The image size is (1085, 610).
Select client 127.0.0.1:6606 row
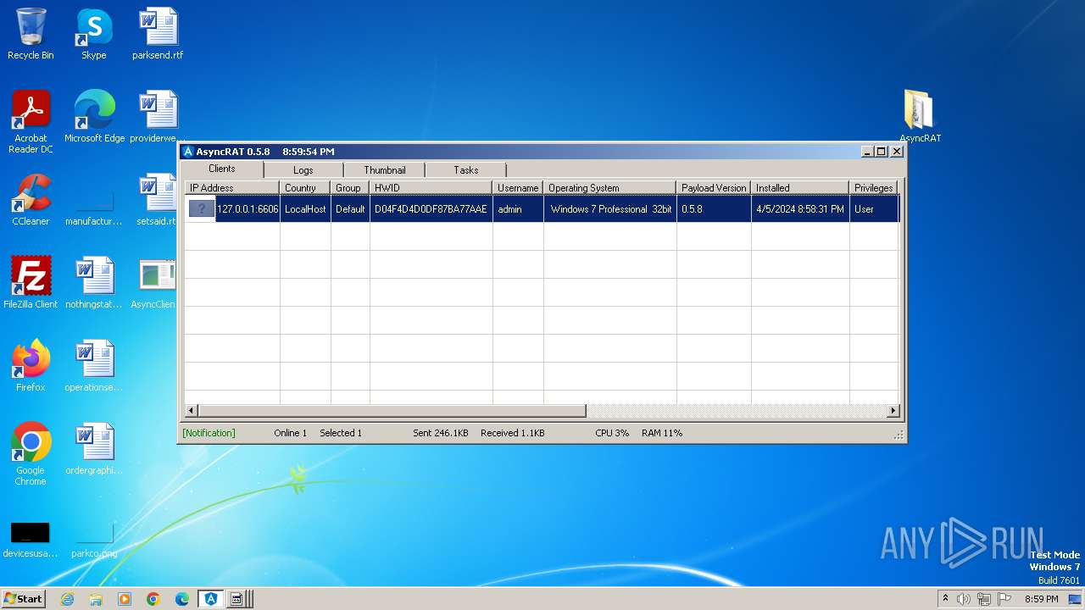pos(542,209)
